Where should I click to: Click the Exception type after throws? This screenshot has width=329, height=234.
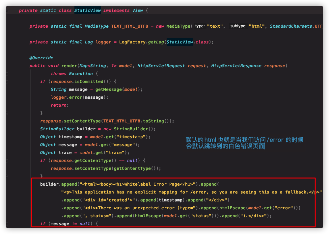click(x=81, y=74)
